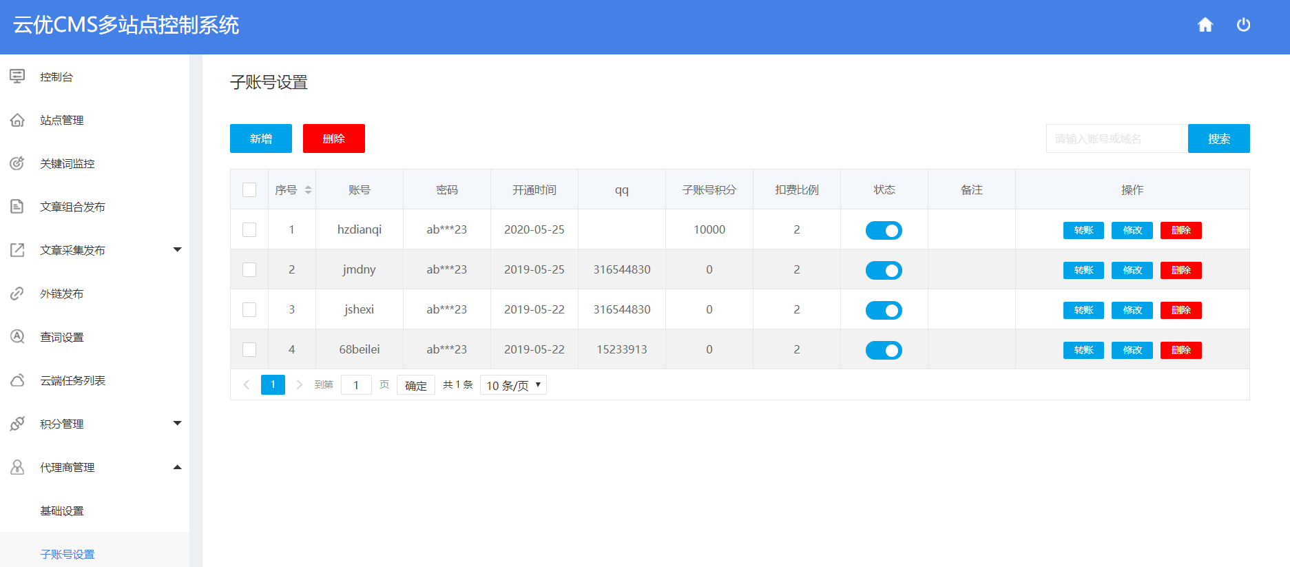Click the points value 10000
Screen dimensions: 1290x567
(x=709, y=229)
